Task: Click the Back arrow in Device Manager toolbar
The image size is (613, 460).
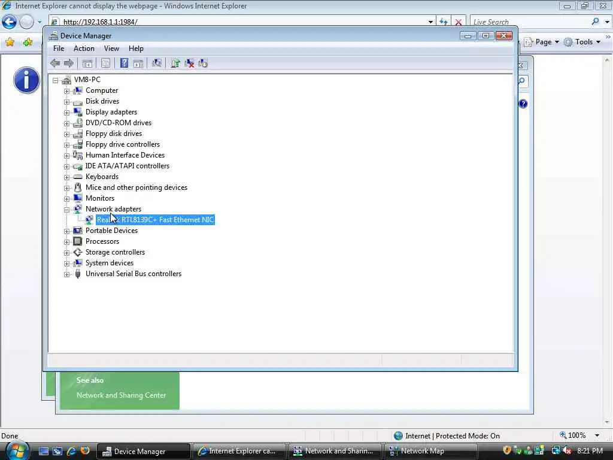Action: point(55,63)
